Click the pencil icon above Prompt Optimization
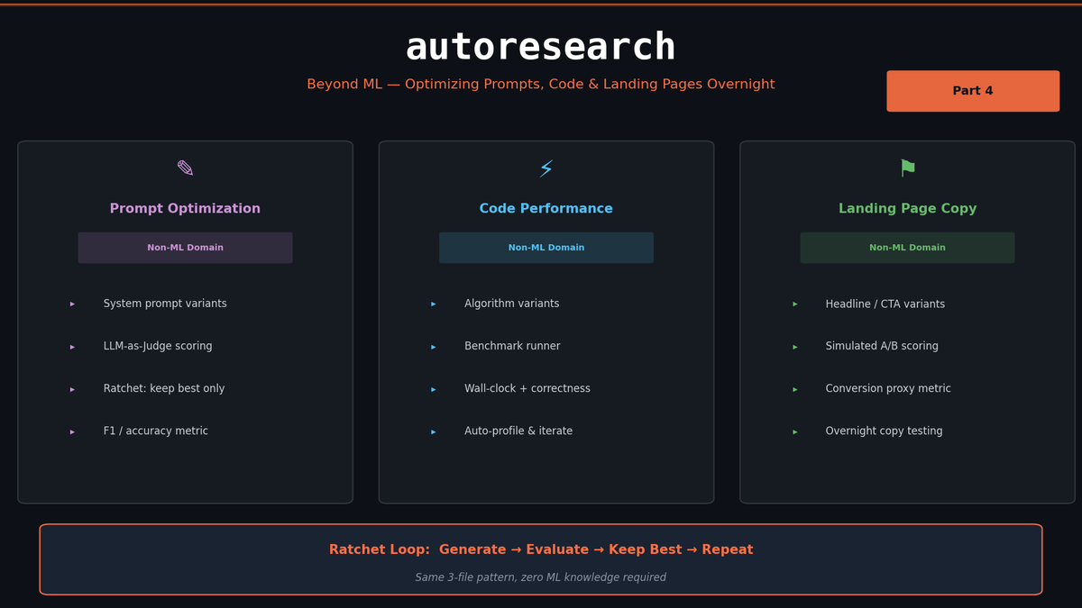 [185, 167]
